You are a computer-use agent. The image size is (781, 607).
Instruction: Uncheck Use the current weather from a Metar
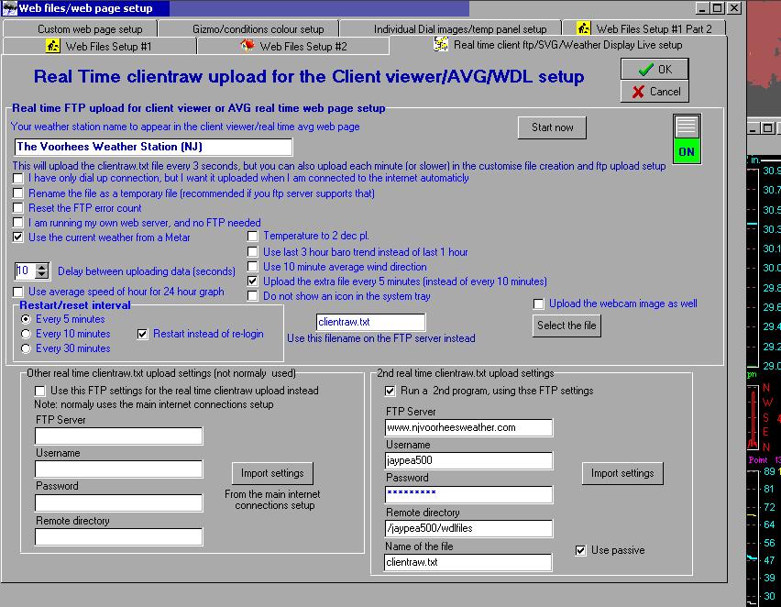[x=18, y=237]
